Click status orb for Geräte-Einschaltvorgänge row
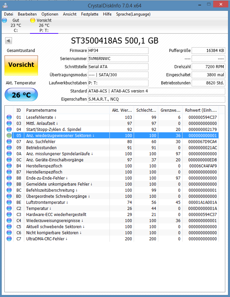The width and height of the screenshot is (230, 297). (9, 160)
